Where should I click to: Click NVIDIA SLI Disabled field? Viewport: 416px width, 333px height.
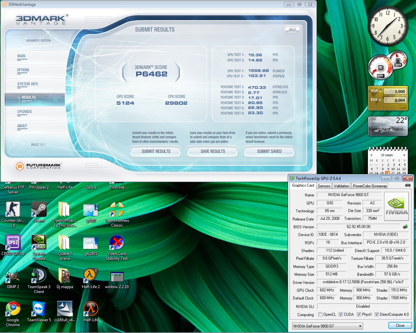click(x=363, y=306)
